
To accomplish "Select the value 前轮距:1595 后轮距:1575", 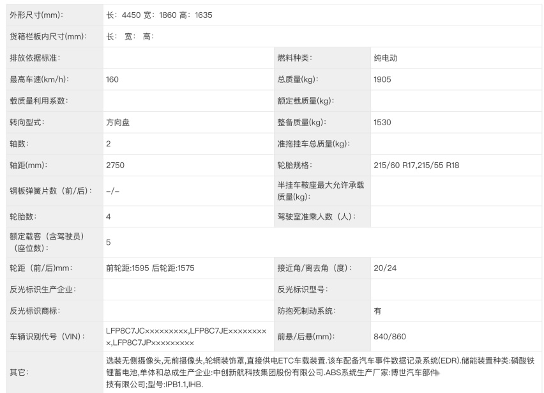I will click(x=150, y=268).
